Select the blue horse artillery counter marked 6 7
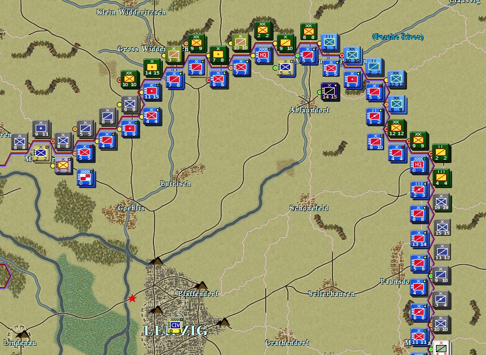 353,80
